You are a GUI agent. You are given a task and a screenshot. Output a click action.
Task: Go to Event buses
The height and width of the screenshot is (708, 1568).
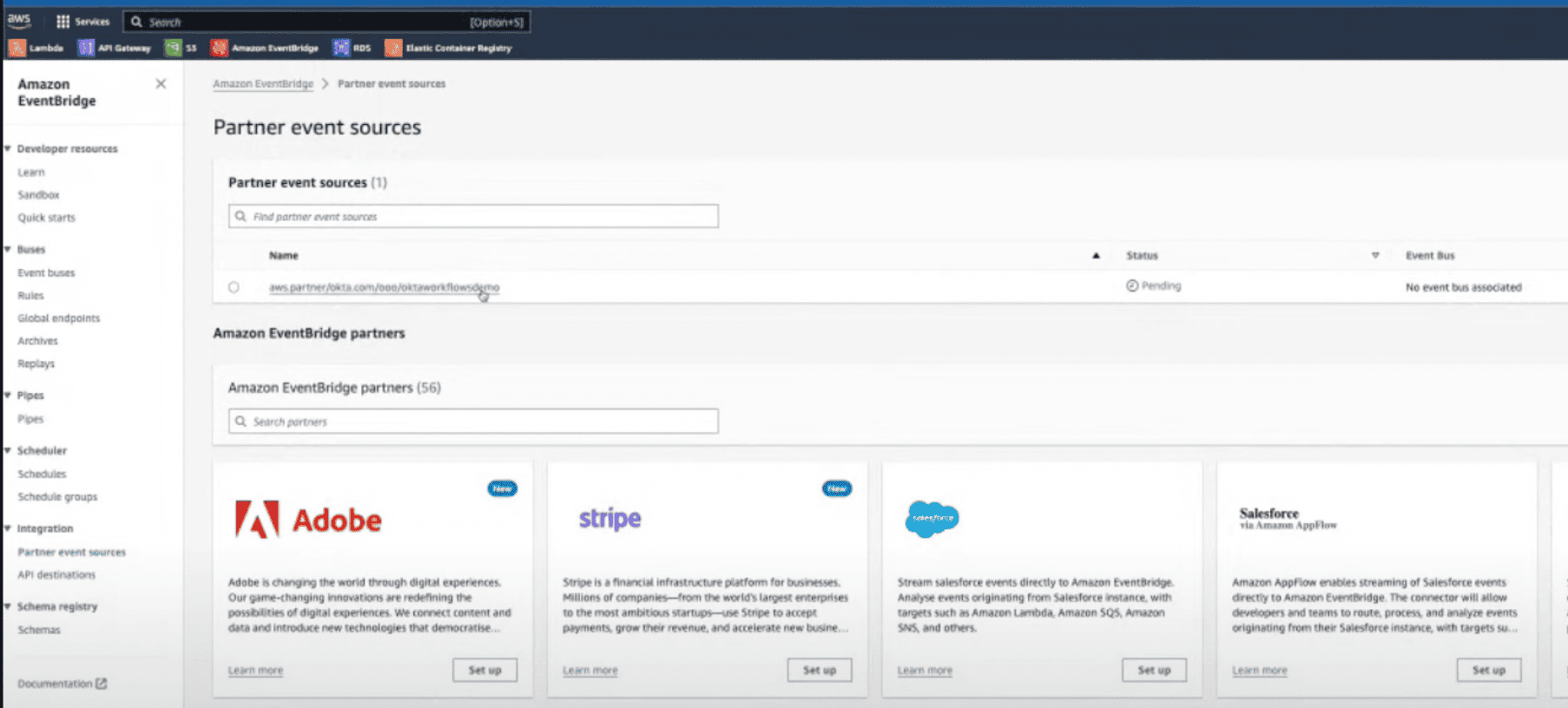pyautogui.click(x=46, y=272)
